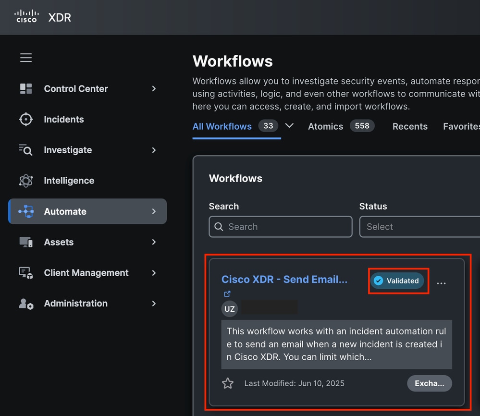This screenshot has width=480, height=416.
Task: Toggle the hamburger navigation menu
Action: pos(26,58)
